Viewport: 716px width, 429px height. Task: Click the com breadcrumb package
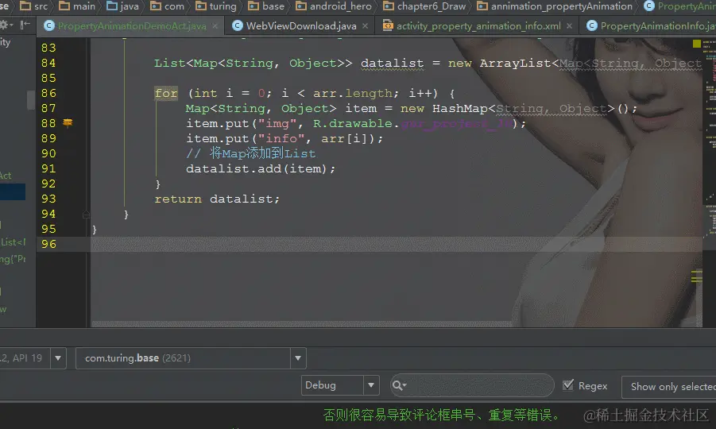point(167,6)
